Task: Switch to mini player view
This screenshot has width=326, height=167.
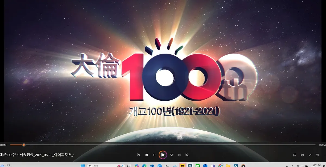Action: (x=317, y=155)
